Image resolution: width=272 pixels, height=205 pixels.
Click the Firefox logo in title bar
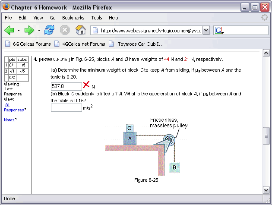[x=6, y=7]
